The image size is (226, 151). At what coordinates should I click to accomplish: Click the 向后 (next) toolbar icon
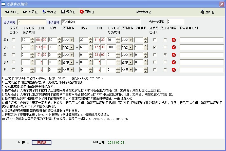coord(25,12)
